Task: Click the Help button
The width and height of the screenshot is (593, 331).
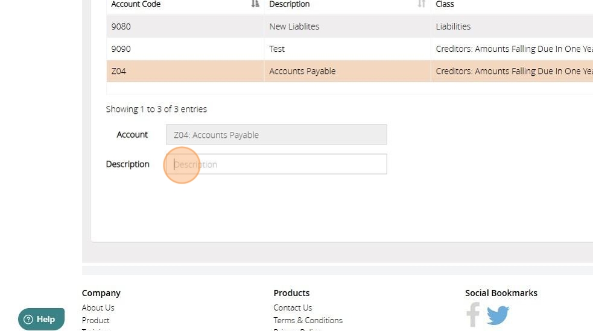Action: 41,319
